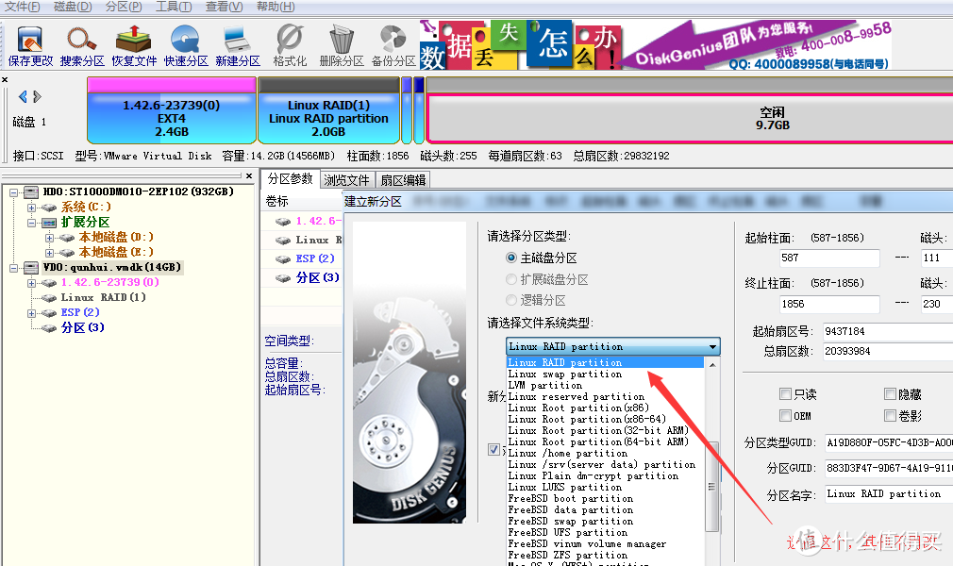Image resolution: width=953 pixels, height=566 pixels.
Task: Click the dropdown list scroll up arrow
Action: (x=712, y=365)
